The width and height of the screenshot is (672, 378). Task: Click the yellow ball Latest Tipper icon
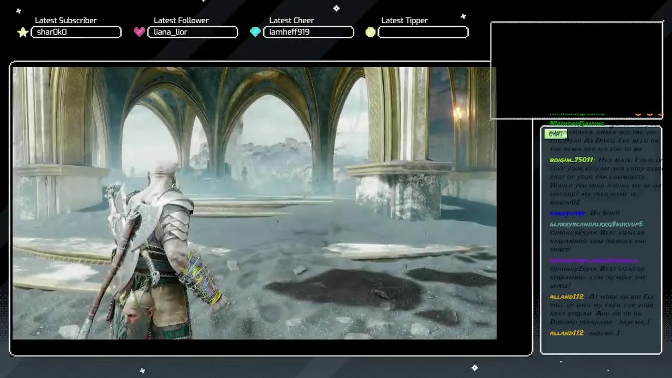pyautogui.click(x=371, y=32)
